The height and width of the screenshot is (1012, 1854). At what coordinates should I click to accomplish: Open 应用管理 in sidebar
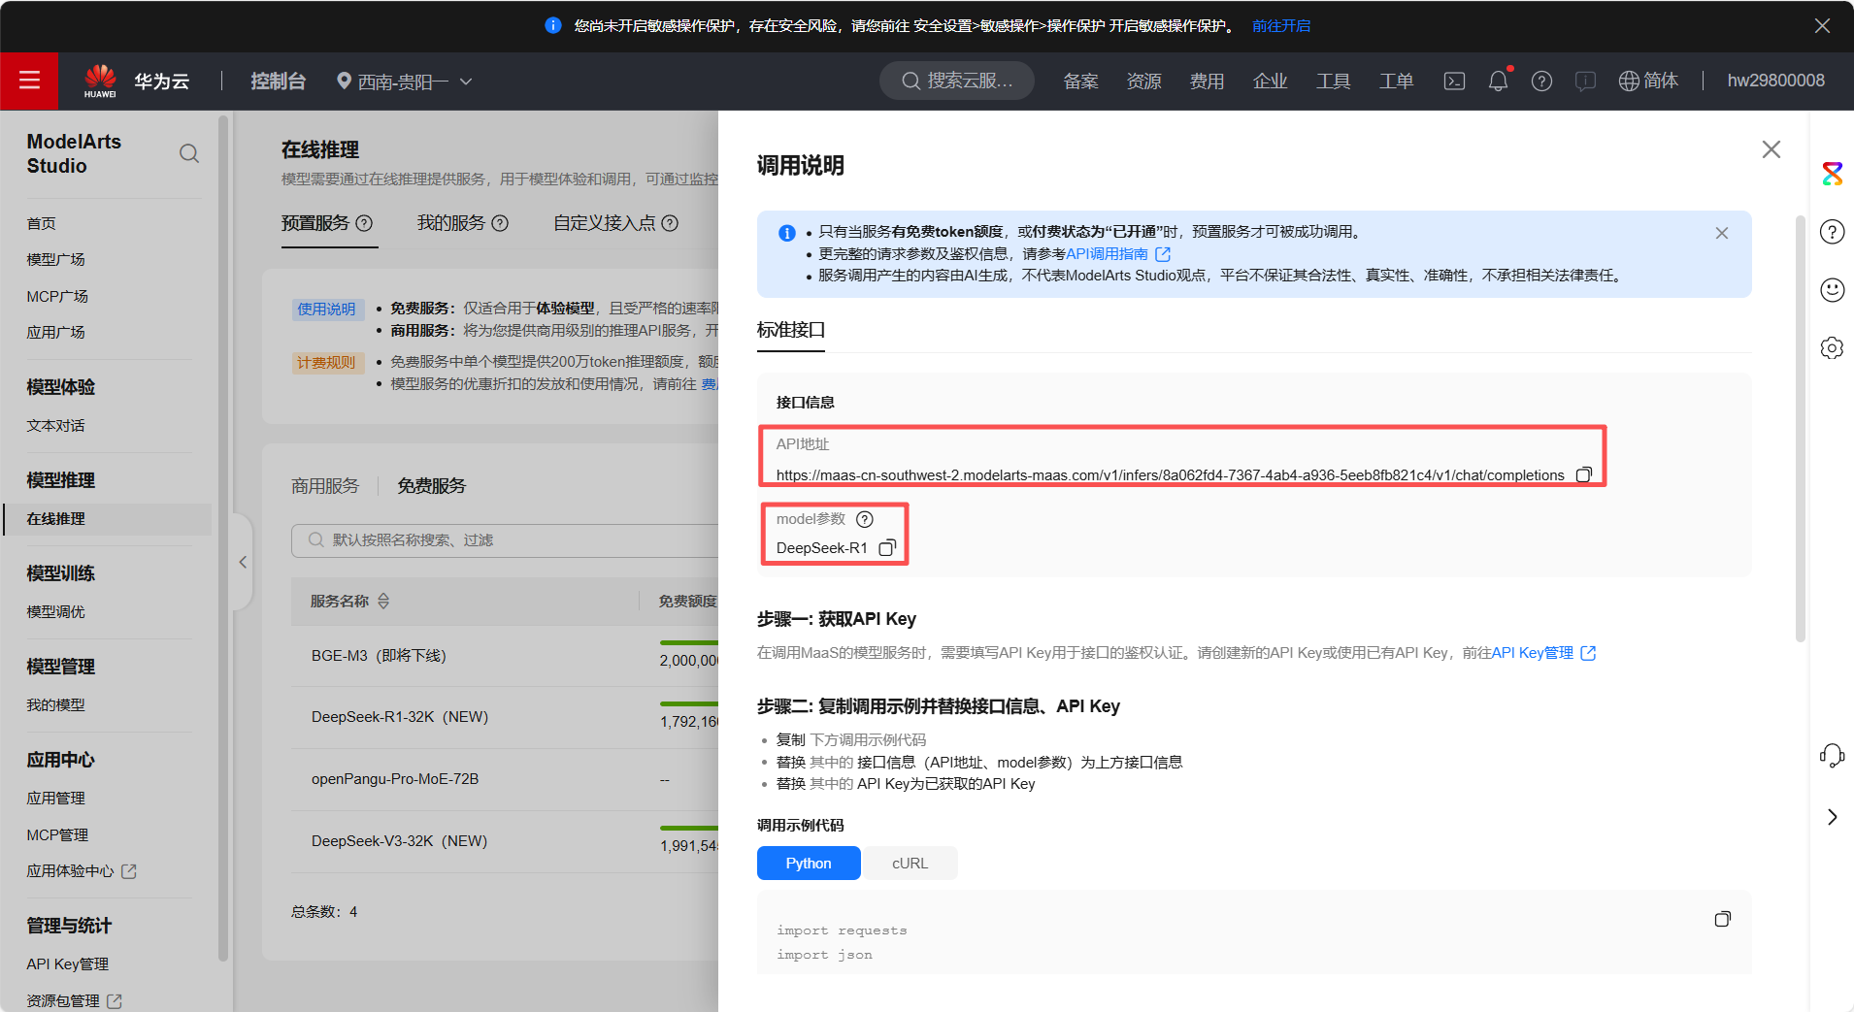pyautogui.click(x=56, y=798)
